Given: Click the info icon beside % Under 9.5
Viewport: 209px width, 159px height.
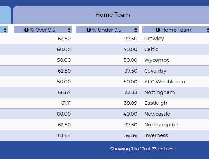Looking at the screenshot, I should pos(89,30).
